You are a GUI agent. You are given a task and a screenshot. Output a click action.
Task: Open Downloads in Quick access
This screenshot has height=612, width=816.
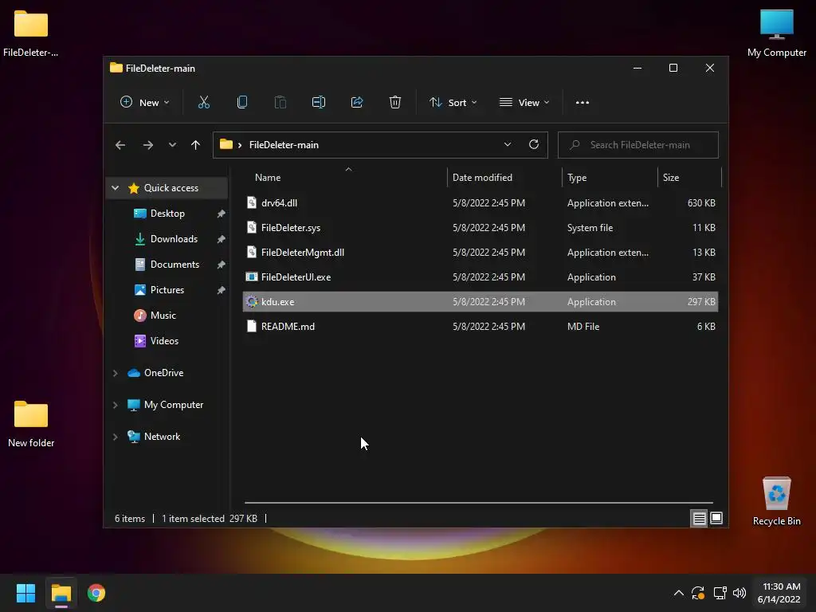(174, 239)
